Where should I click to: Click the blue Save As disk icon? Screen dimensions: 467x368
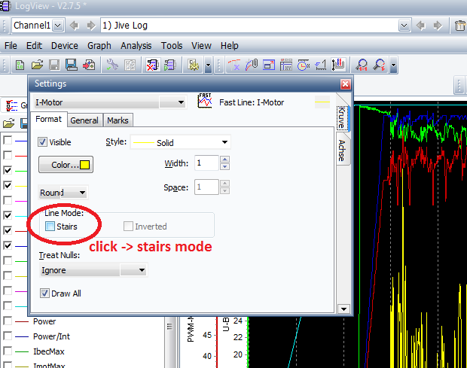pos(72,65)
